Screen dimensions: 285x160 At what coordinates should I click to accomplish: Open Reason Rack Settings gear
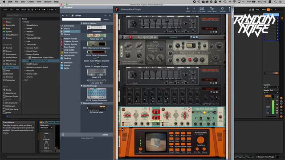click(222, 9)
